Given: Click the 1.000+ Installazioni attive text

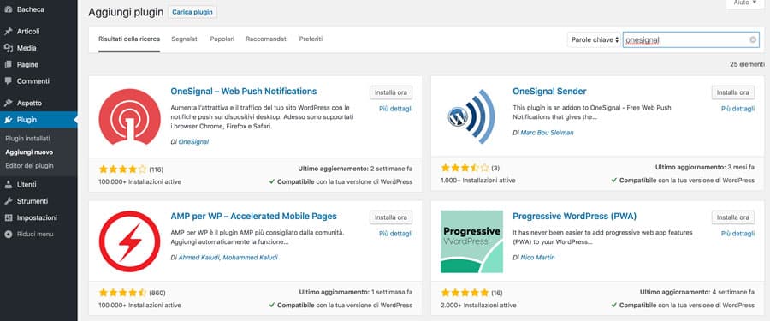Looking at the screenshot, I should (477, 181).
